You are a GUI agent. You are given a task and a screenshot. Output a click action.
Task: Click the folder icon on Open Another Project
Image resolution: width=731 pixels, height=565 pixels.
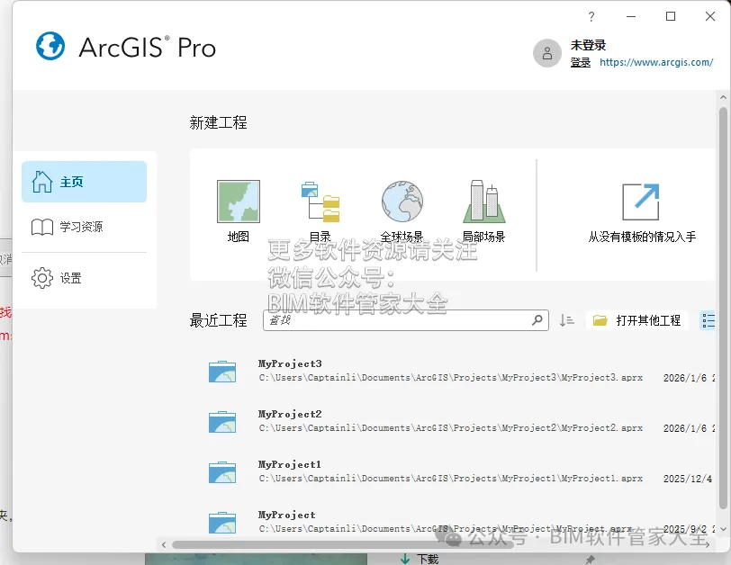pyautogui.click(x=600, y=320)
